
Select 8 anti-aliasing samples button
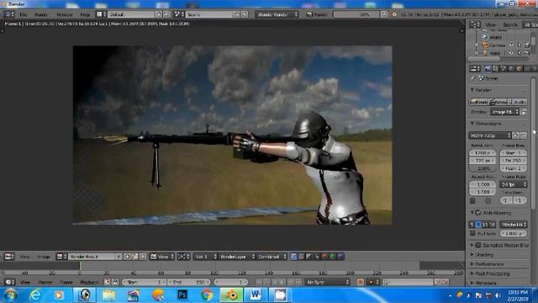tap(478, 225)
